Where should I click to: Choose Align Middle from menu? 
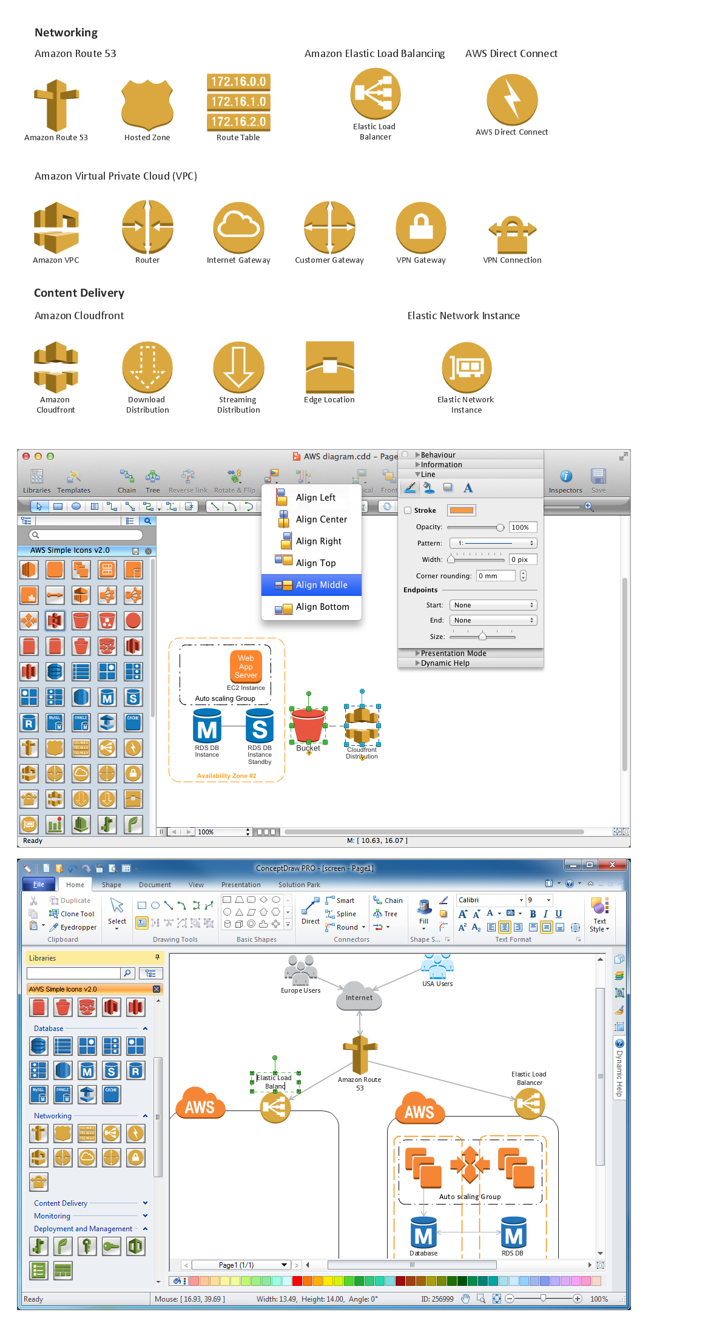(311, 585)
